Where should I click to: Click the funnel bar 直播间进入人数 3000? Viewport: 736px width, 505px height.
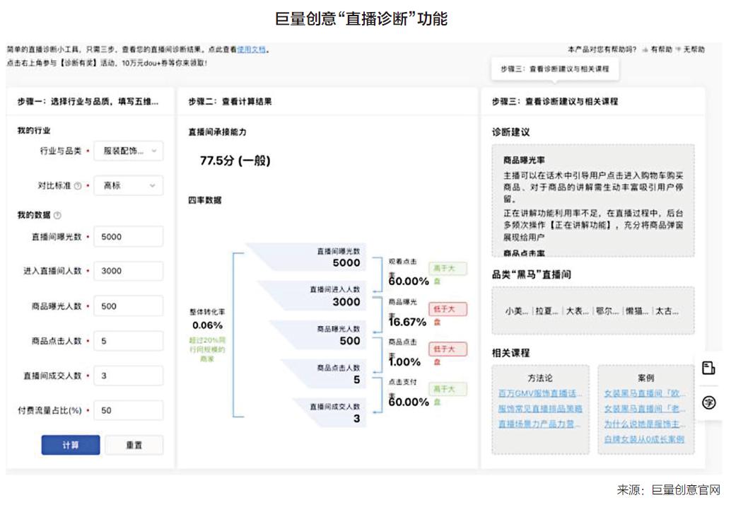click(x=313, y=296)
